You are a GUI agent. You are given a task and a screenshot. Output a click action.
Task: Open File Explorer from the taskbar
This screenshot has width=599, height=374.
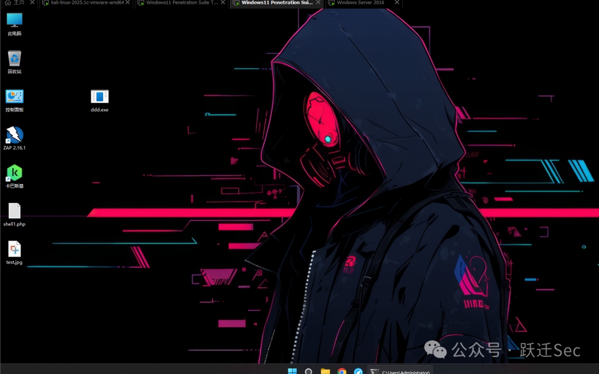(x=325, y=371)
